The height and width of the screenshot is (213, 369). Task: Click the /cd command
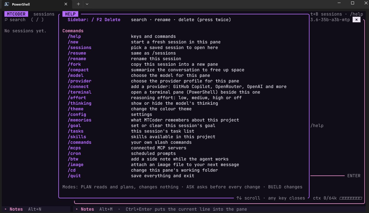click(72, 170)
